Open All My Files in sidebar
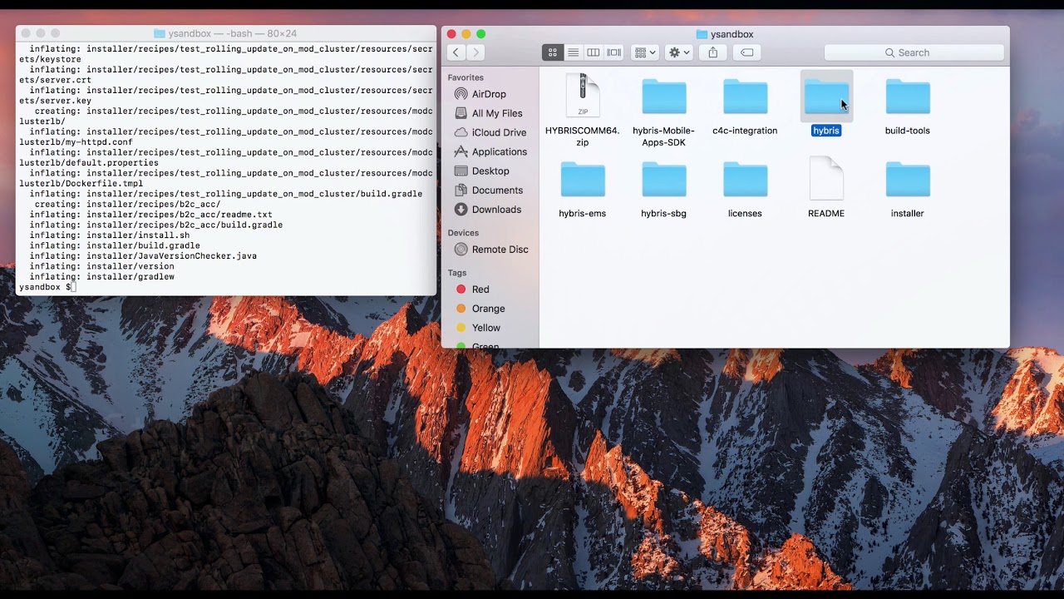Viewport: 1064px width, 599px height. tap(497, 113)
